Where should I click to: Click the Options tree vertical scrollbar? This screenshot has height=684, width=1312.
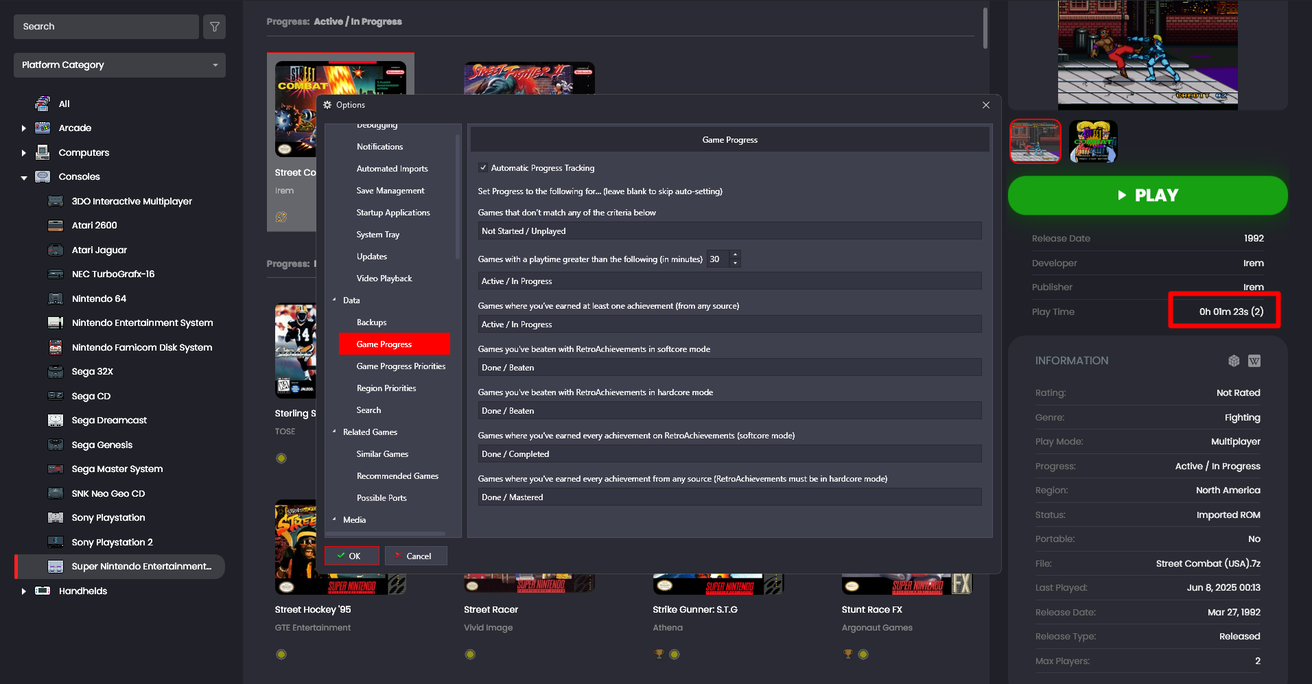458,198
